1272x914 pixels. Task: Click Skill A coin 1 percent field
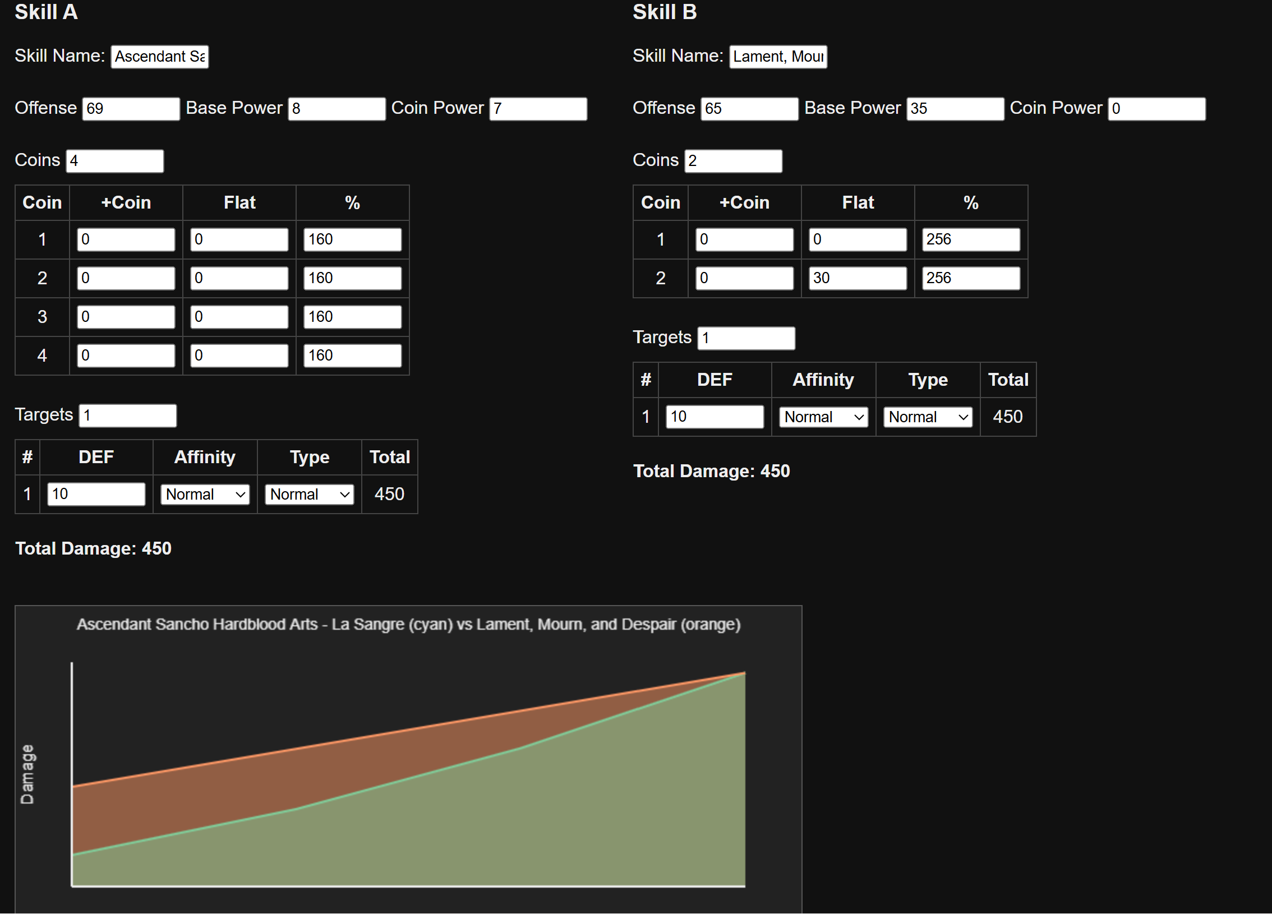pos(352,239)
